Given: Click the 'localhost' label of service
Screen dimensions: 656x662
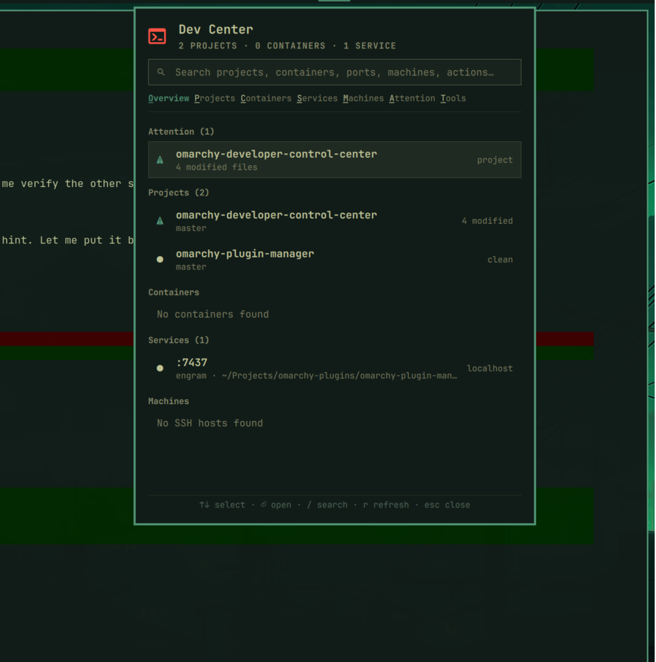Looking at the screenshot, I should tap(490, 368).
